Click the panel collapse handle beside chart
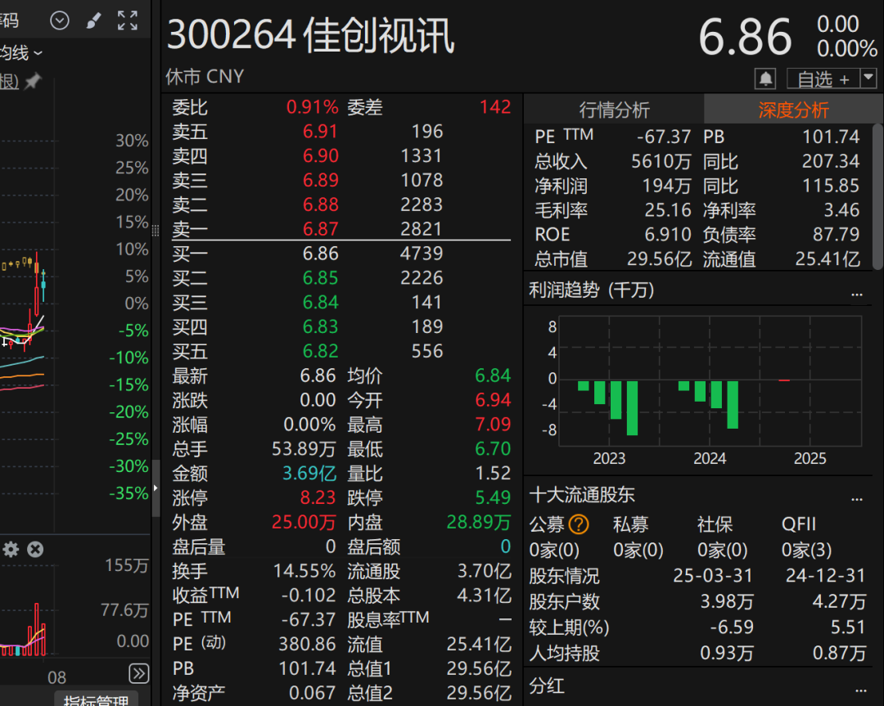The width and height of the screenshot is (884, 706). click(x=156, y=489)
